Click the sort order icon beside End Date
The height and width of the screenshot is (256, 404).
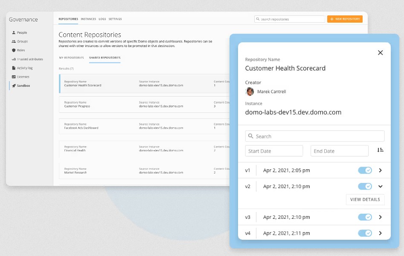point(380,150)
